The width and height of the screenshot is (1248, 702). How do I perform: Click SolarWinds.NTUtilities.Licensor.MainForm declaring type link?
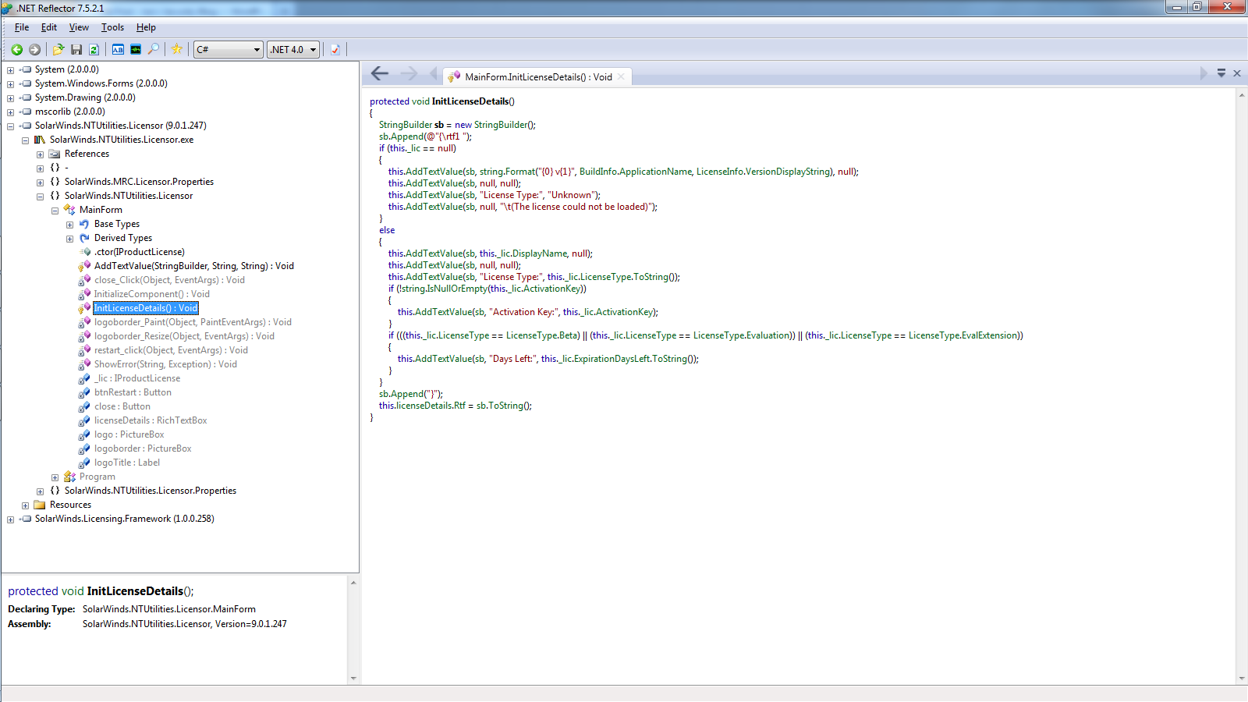[x=169, y=609]
